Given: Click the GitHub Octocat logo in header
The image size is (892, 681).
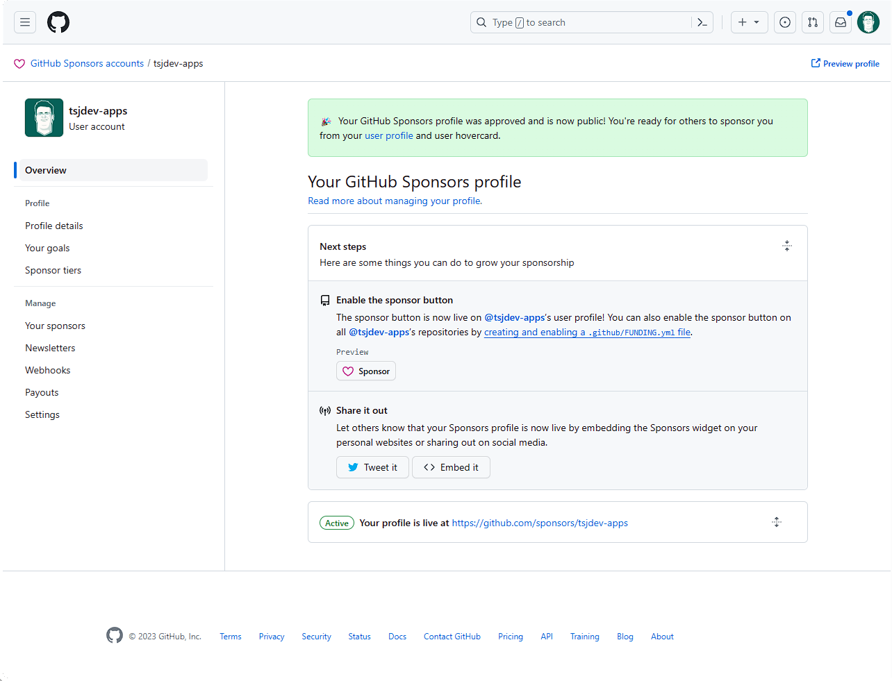Looking at the screenshot, I should tap(58, 22).
